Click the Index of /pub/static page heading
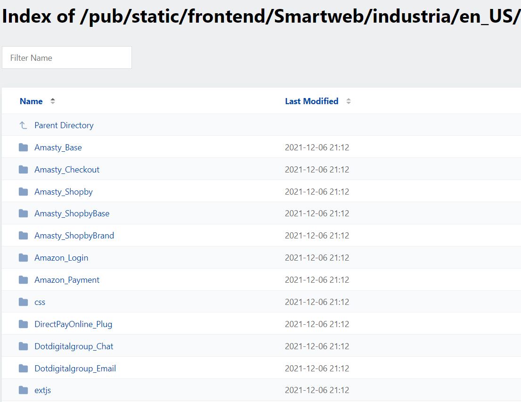The height and width of the screenshot is (402, 521). click(x=261, y=16)
